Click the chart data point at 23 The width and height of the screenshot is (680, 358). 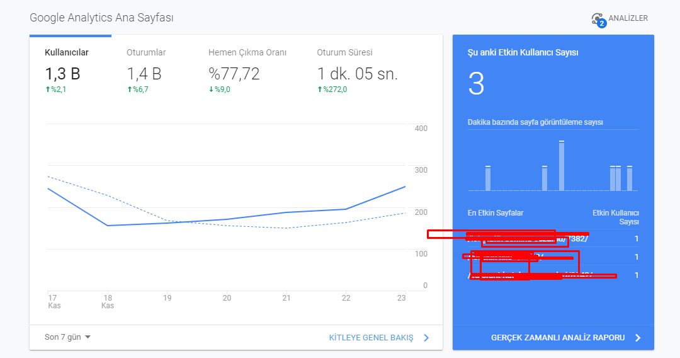(x=405, y=187)
